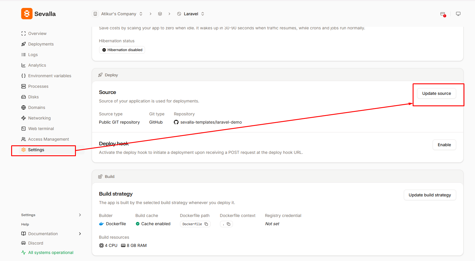
Task: Click the monitor icon in top-right
Action: [x=458, y=14]
